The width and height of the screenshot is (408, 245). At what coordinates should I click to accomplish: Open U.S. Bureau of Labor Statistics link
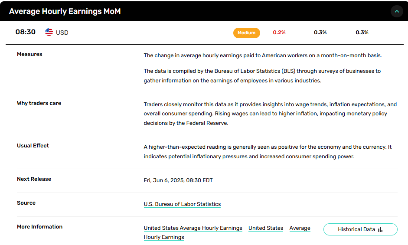182,204
